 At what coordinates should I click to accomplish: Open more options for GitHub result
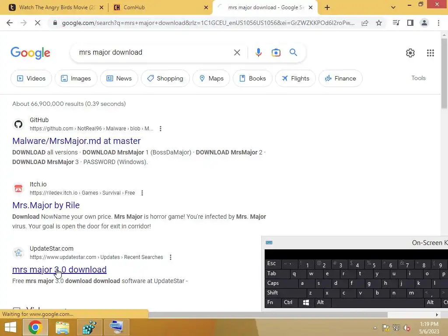pyautogui.click(x=161, y=129)
